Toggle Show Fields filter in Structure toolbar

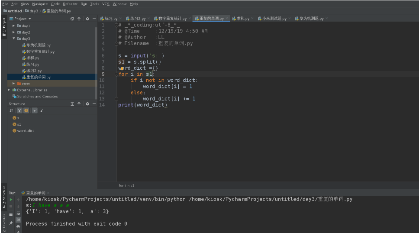tap(26, 110)
